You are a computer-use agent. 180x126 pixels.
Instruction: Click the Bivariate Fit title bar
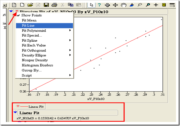pos(91,11)
